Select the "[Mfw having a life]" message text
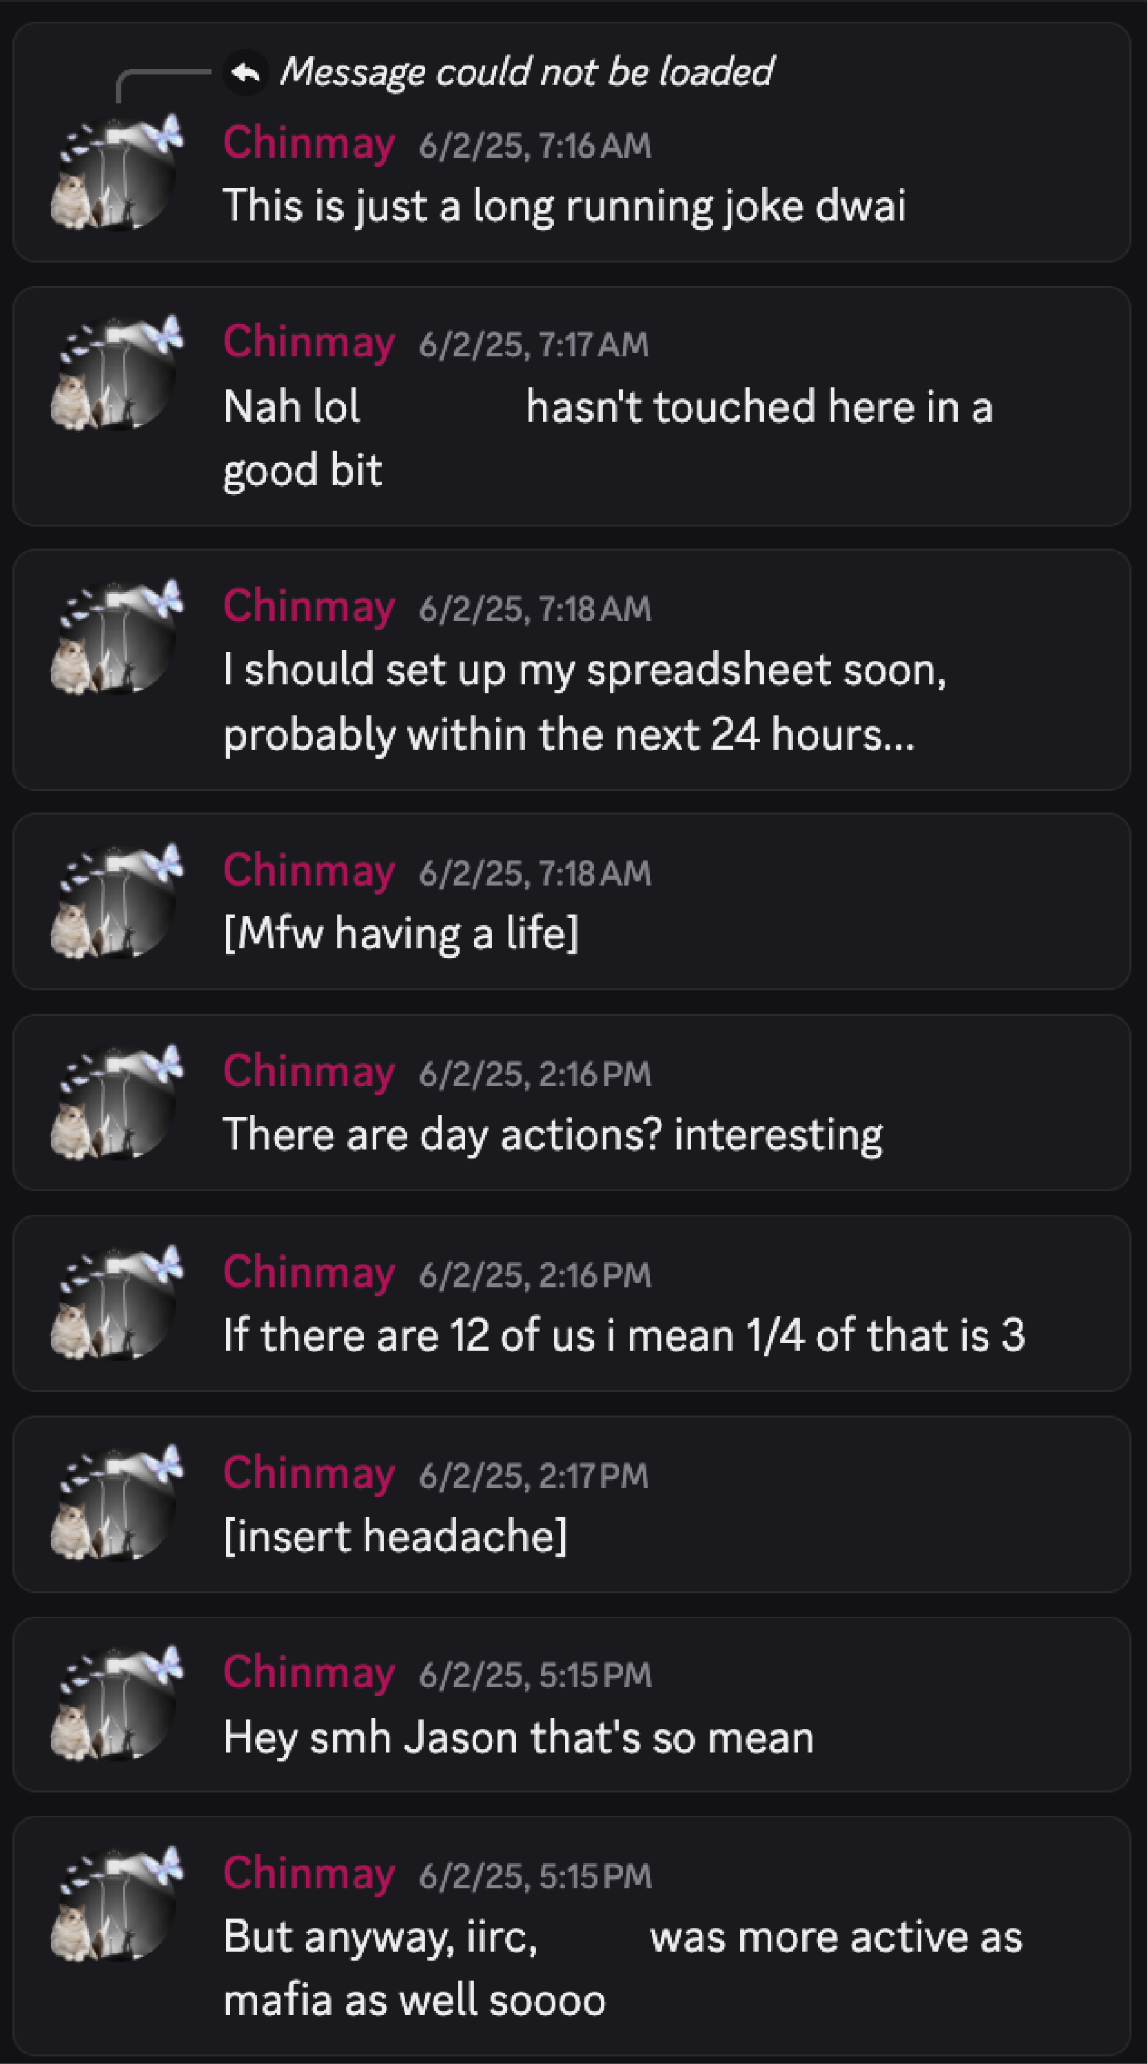Image resolution: width=1148 pixels, height=2064 pixels. coord(400,933)
